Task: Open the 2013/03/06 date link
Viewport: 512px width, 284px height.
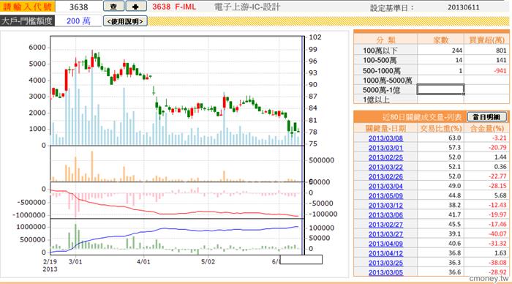Action: (x=385, y=215)
